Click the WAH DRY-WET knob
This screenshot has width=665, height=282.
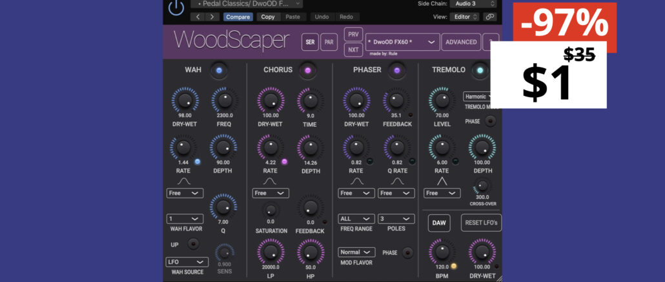185,100
